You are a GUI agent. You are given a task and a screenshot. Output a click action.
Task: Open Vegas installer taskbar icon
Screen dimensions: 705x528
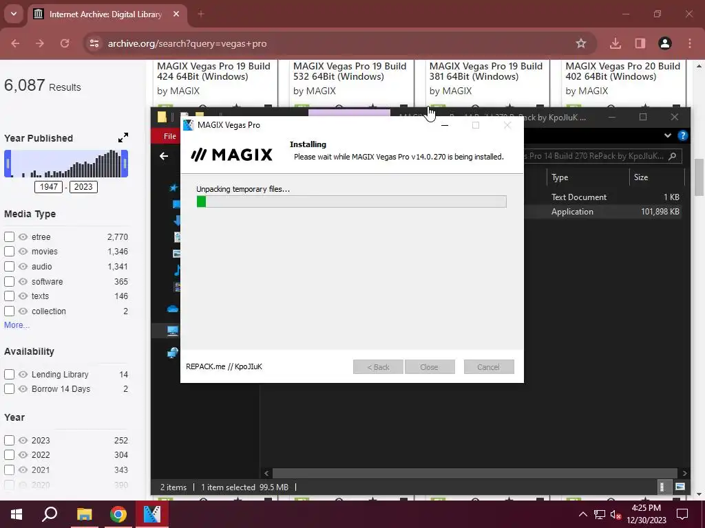(x=152, y=514)
